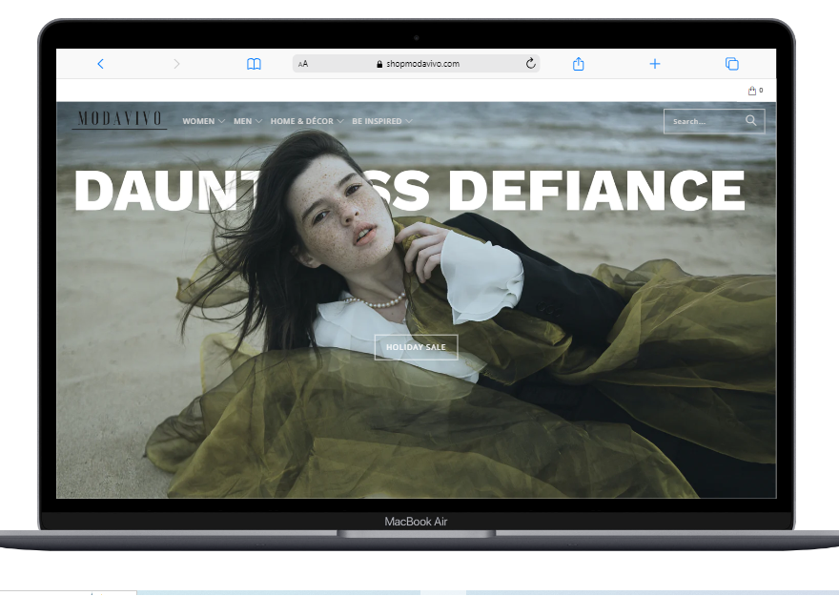Open the AA reader text size control
This screenshot has width=839, height=596.
point(303,64)
